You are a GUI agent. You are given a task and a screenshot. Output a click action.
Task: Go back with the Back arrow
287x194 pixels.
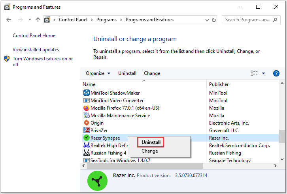[x=9, y=20]
